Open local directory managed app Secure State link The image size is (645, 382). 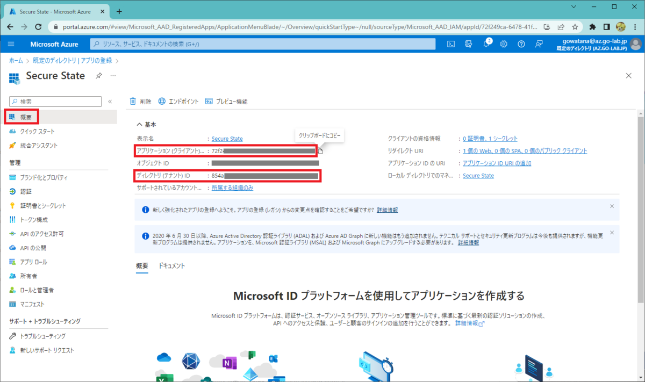pos(478,176)
